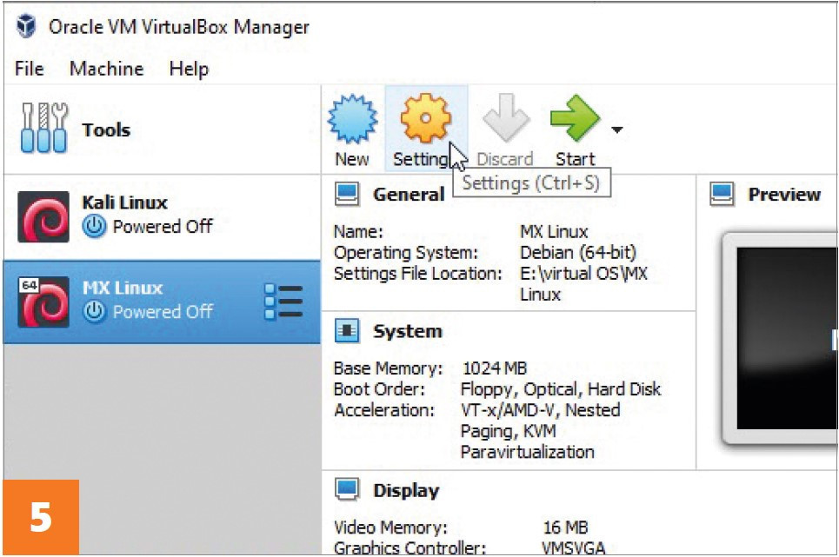Select Kali Linux in the VM list
Image resolution: width=839 pixels, height=557 pixels.
[x=162, y=216]
